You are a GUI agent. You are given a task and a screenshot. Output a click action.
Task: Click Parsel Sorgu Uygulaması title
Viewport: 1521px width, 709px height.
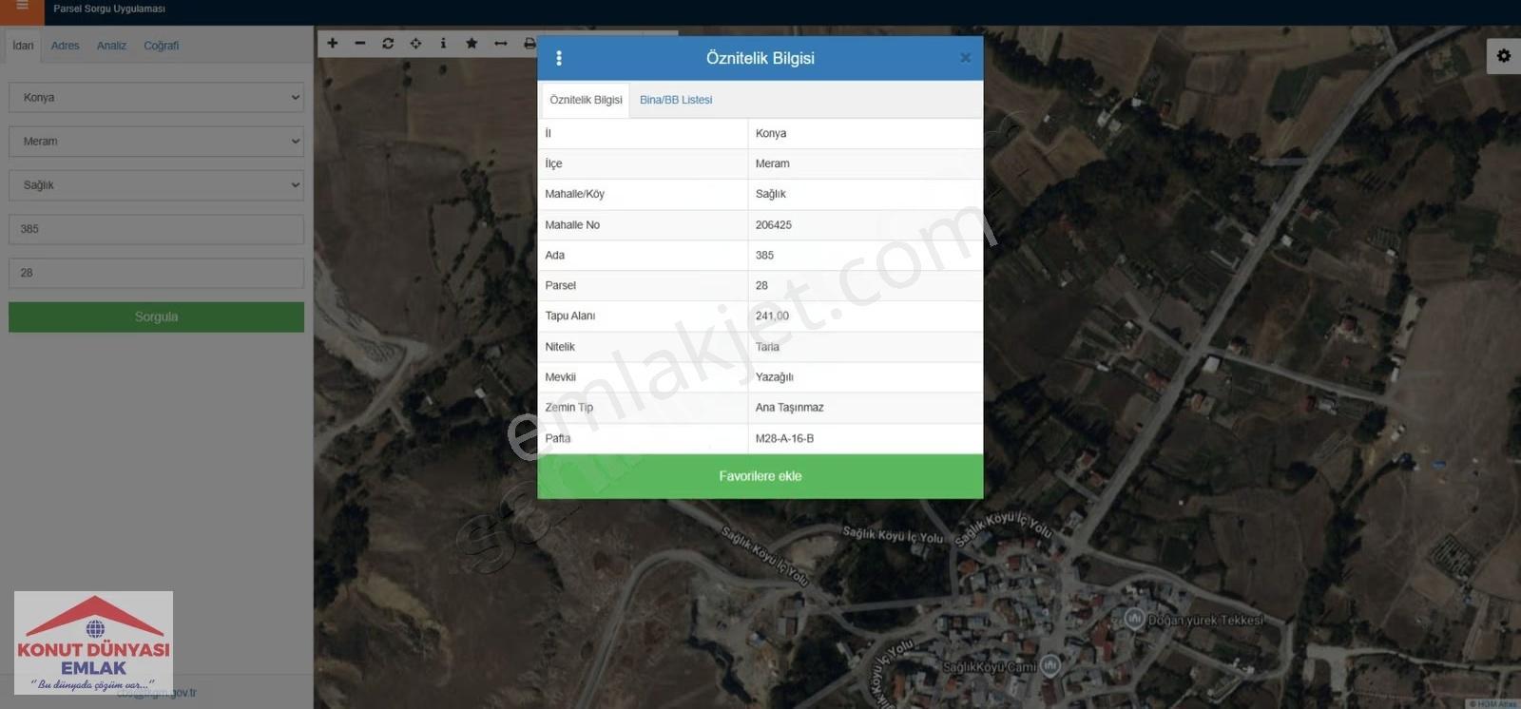[x=109, y=9]
